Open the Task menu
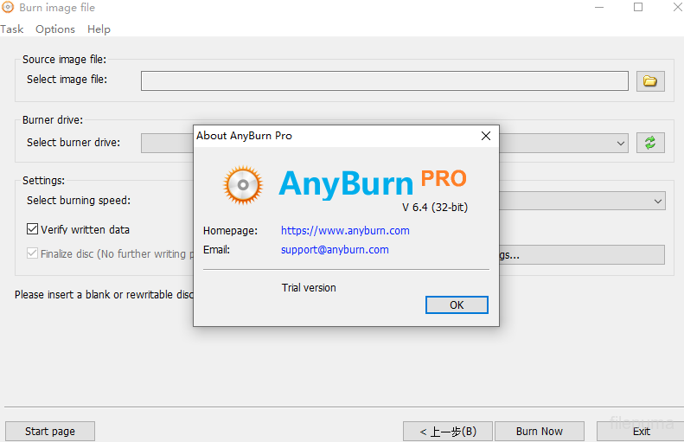 [x=12, y=29]
